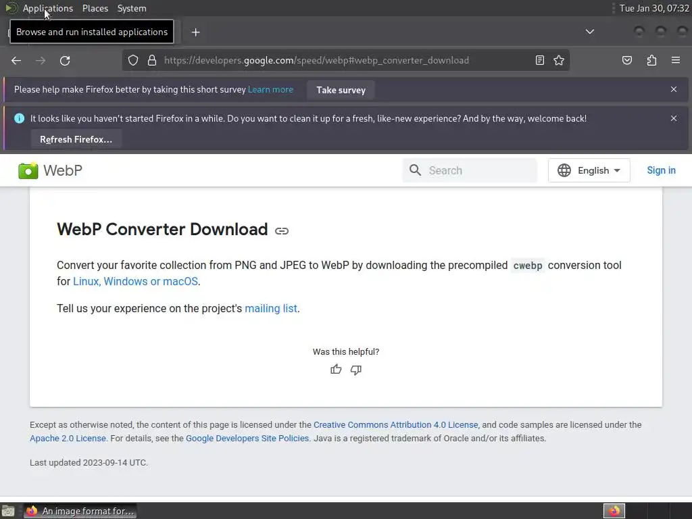
Task: Click the forward navigation arrow
Action: pos(41,60)
